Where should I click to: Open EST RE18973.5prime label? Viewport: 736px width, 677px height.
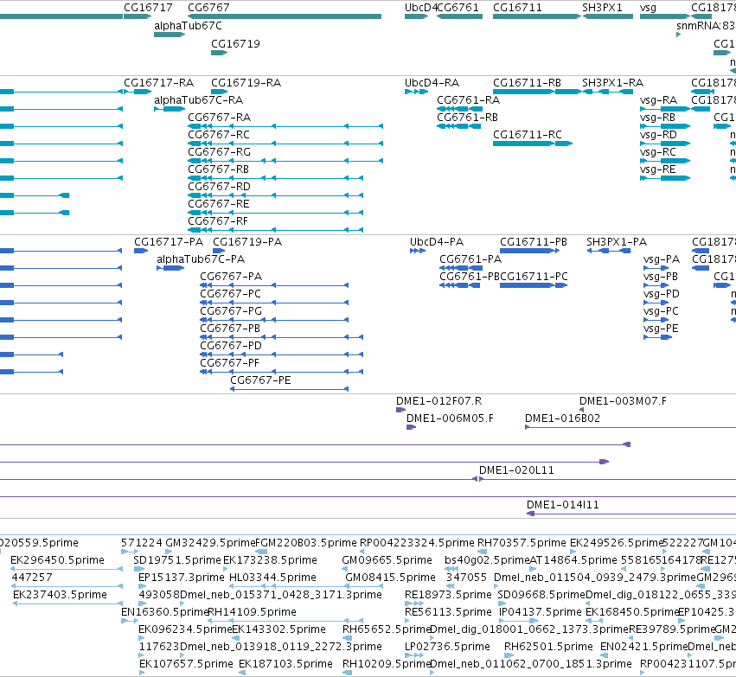[448, 595]
